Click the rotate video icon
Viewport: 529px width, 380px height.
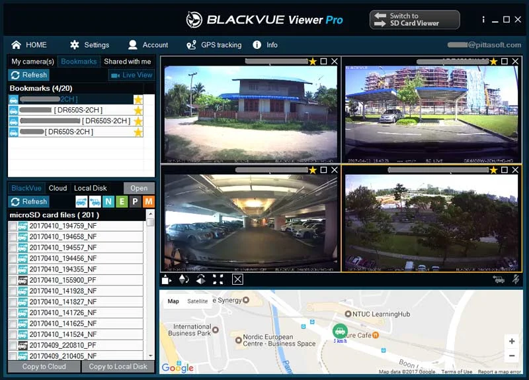coord(201,279)
